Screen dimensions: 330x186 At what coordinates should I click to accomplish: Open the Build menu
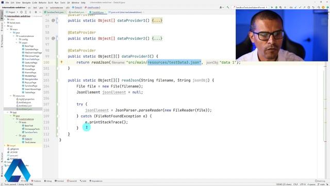(51, 3)
